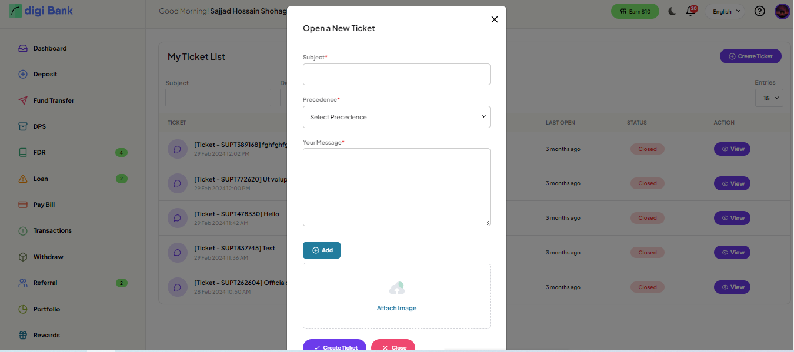Expand the Entries count dropdown
794x352 pixels.
tap(769, 98)
